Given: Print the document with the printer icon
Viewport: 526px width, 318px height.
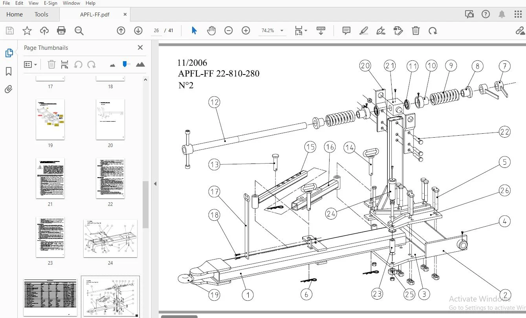Looking at the screenshot, I should [61, 31].
